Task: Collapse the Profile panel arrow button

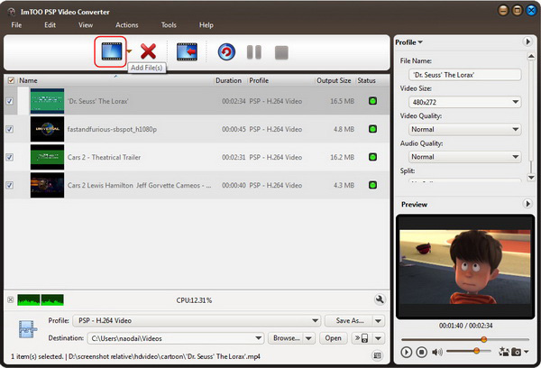Action: pos(527,41)
